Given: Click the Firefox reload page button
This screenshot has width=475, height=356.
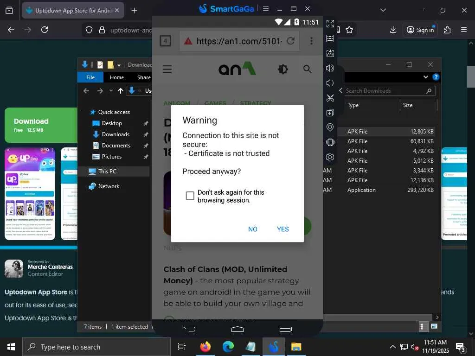Looking at the screenshot, I should (x=45, y=30).
